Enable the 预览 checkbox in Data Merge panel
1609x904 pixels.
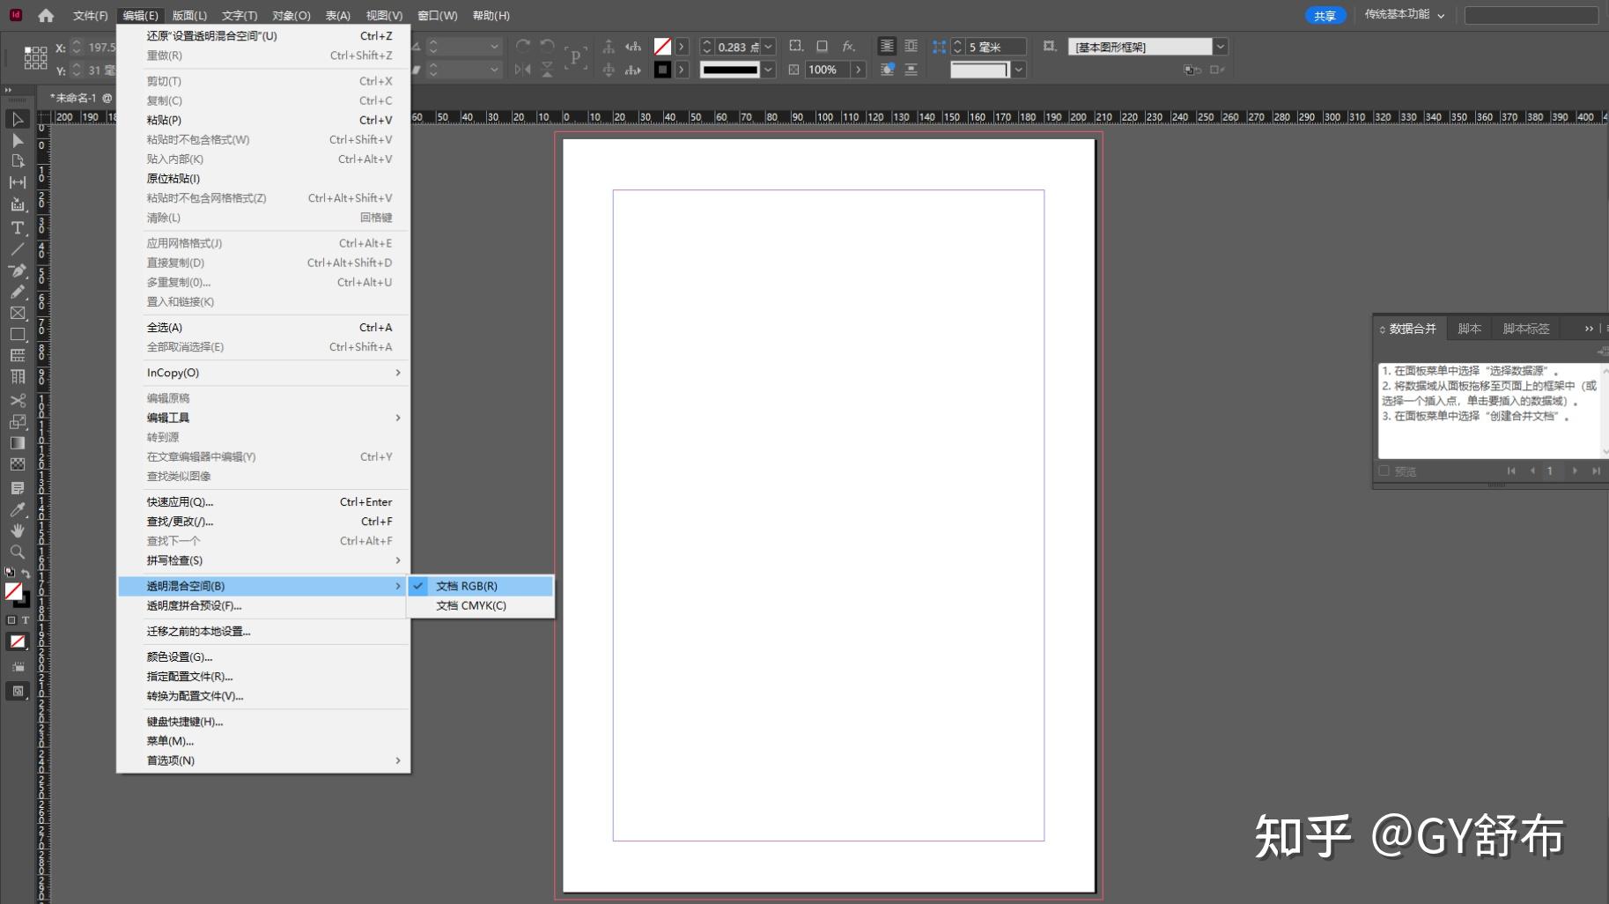click(1384, 471)
